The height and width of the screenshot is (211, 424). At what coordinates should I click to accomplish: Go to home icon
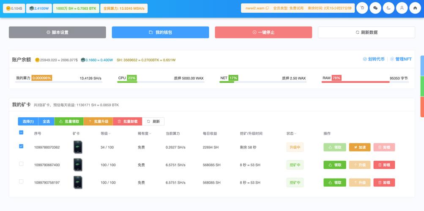[x=415, y=8]
